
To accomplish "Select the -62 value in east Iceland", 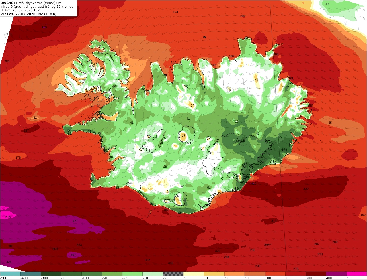I will point(286,87).
